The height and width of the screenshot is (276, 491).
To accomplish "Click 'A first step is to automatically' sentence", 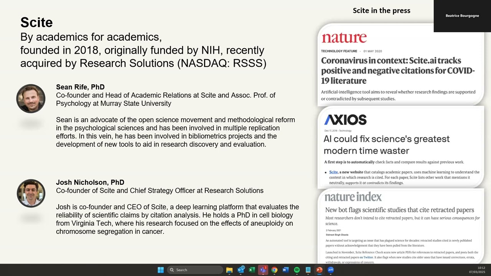I will click(x=394, y=162).
